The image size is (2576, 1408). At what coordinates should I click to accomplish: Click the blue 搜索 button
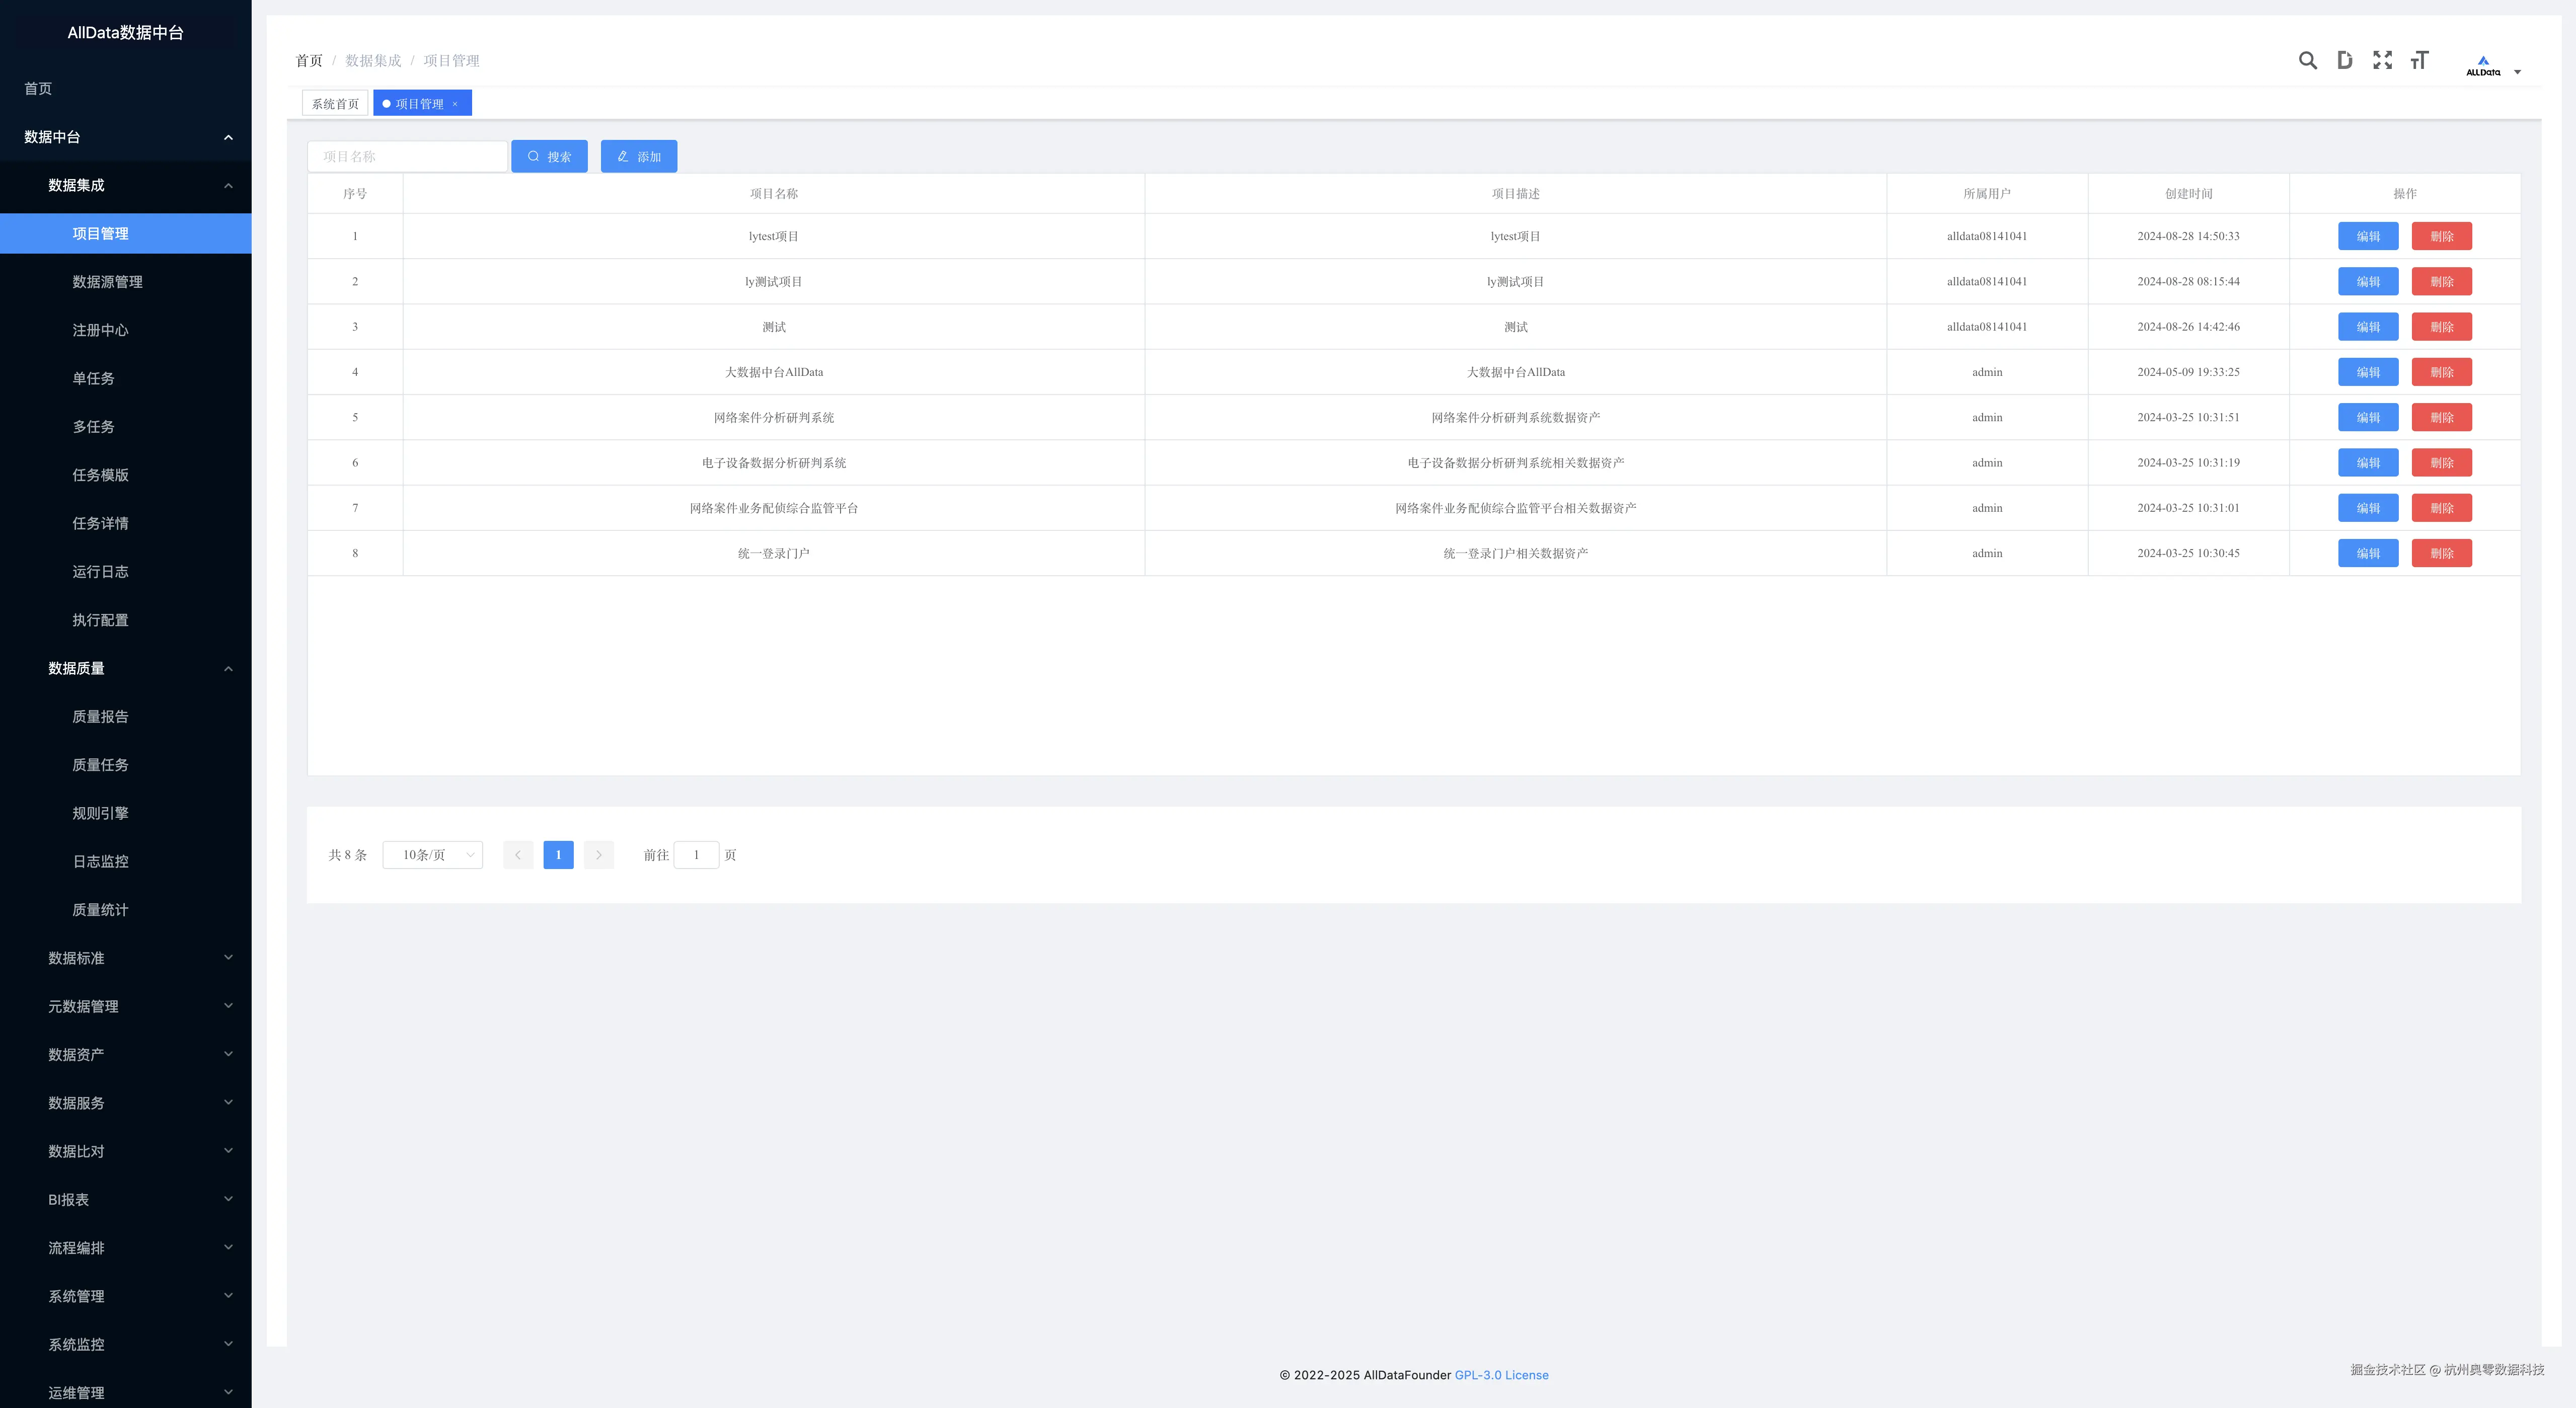(549, 157)
